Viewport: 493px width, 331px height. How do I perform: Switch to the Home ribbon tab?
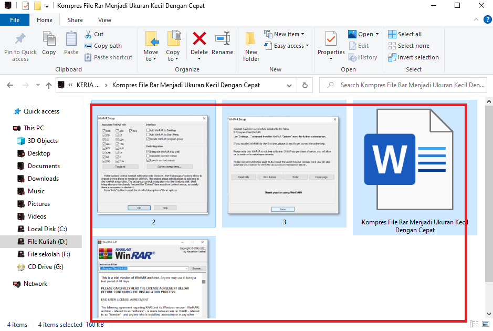(x=45, y=20)
